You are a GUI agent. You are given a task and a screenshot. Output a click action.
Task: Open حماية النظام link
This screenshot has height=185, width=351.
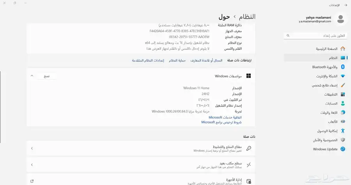coord(177,60)
